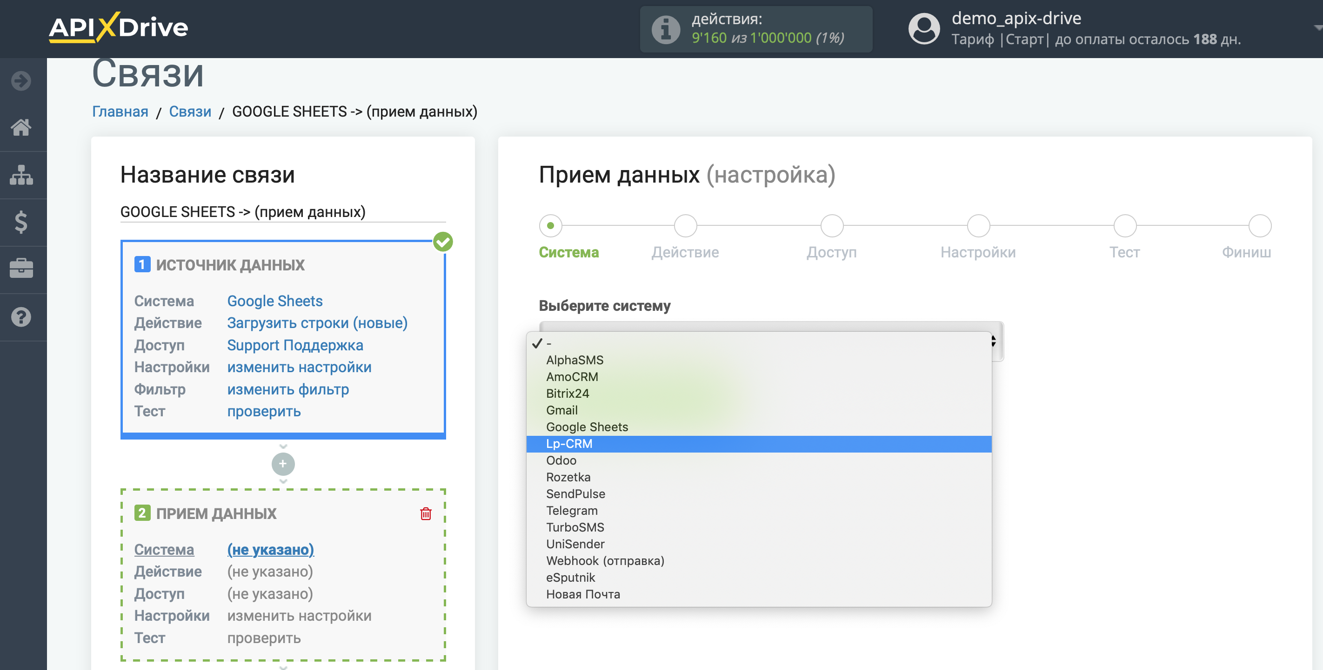1323x670 pixels.
Task: Click the Доступ step circle
Action: [x=831, y=225]
